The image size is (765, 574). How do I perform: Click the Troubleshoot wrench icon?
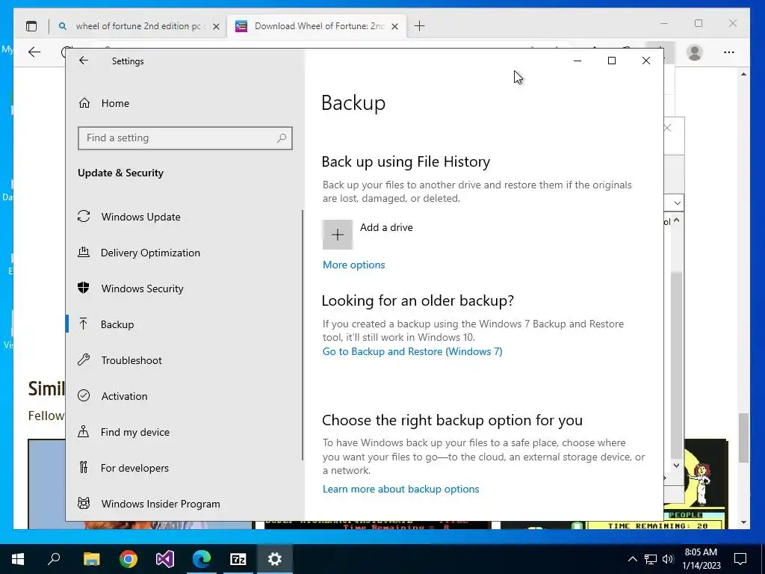pos(84,360)
